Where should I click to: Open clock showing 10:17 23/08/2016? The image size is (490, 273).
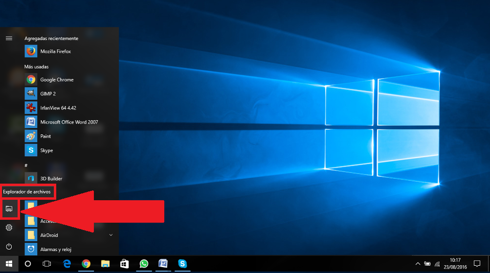pos(455,264)
